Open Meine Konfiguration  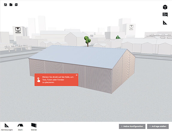pos(132,127)
